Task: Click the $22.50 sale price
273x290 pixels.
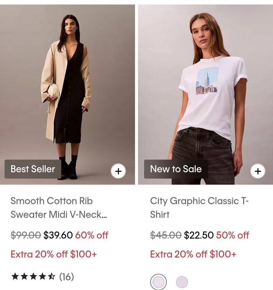Action: click(199, 235)
